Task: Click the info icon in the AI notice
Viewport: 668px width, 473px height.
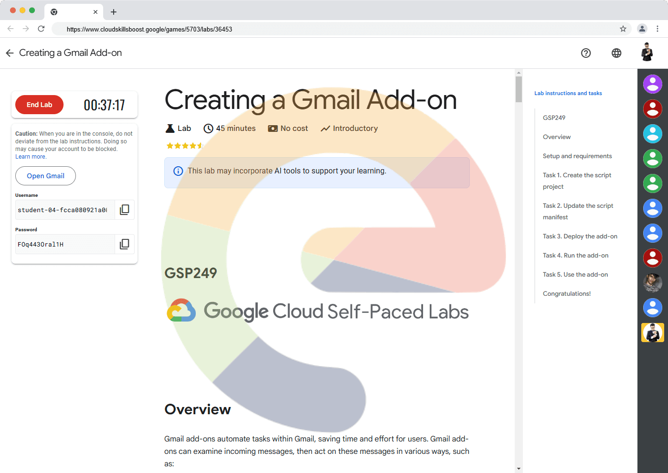Action: click(x=178, y=171)
